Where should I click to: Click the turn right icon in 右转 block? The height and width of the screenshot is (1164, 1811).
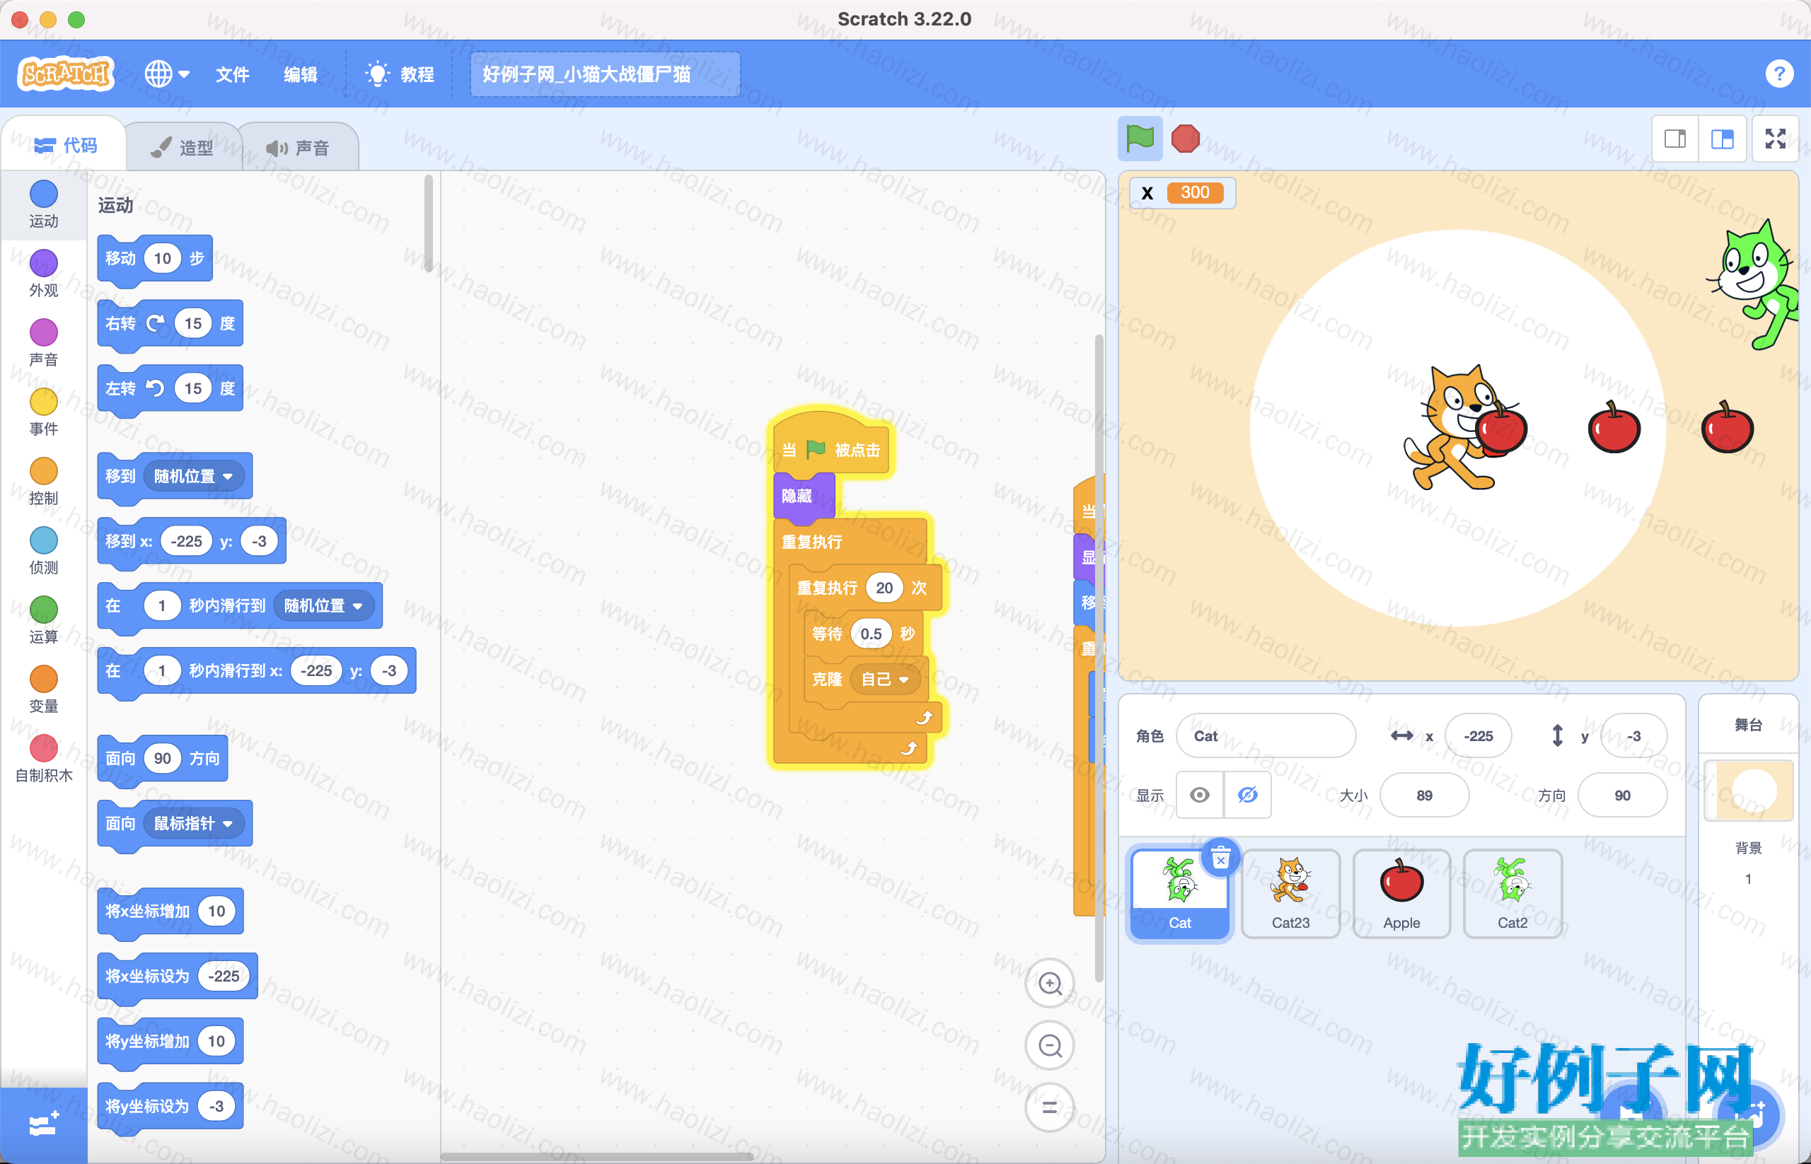point(155,323)
